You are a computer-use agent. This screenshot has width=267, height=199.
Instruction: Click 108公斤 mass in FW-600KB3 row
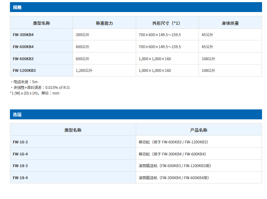tap(230, 58)
